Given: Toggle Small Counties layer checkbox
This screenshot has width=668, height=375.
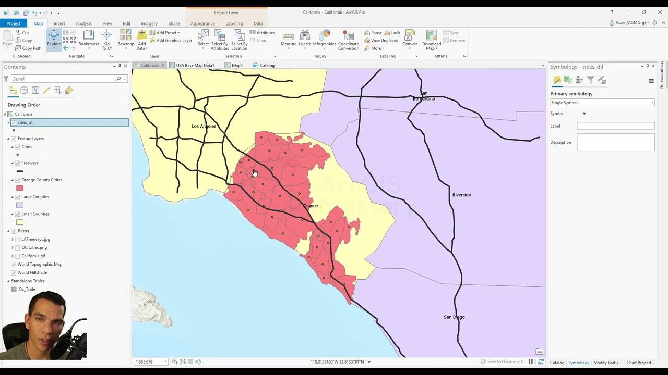Looking at the screenshot, I should tap(18, 214).
